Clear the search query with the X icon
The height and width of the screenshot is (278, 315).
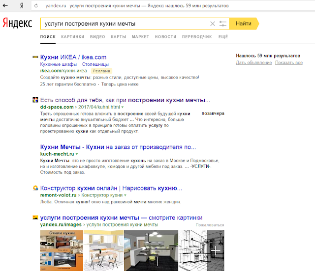[x=212, y=24]
